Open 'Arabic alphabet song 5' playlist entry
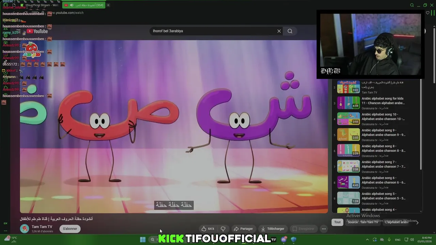Image resolution: width=436 pixels, height=245 pixels. 376,198
